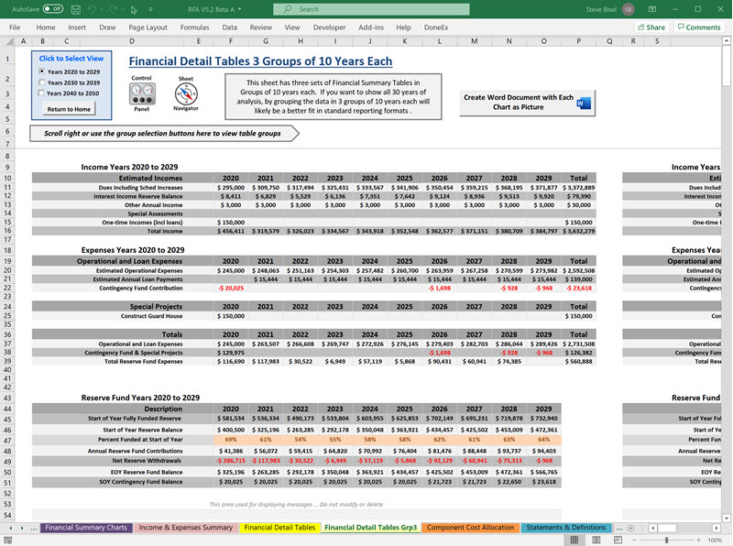Choose the Years 2020 to 2029 view
733x546 pixels.
tap(42, 71)
